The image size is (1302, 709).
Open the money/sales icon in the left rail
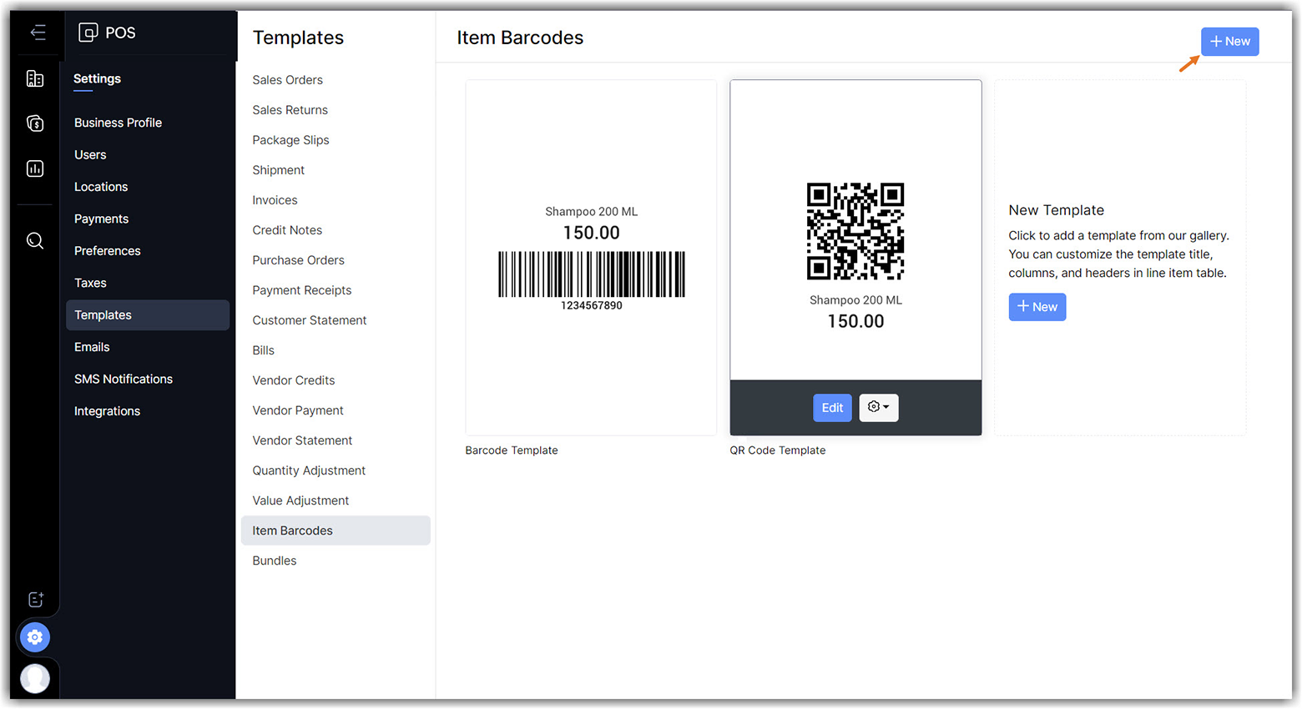35,123
